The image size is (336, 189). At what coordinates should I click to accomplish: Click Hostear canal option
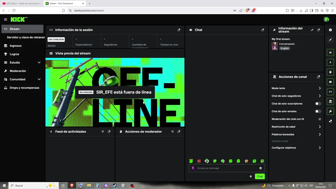click(x=280, y=141)
